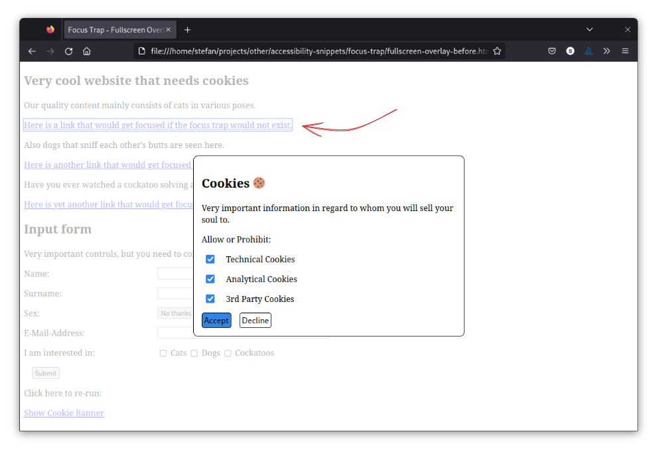This screenshot has height=452, width=657.
Task: Close the Focus Trap tab
Action: [x=169, y=30]
